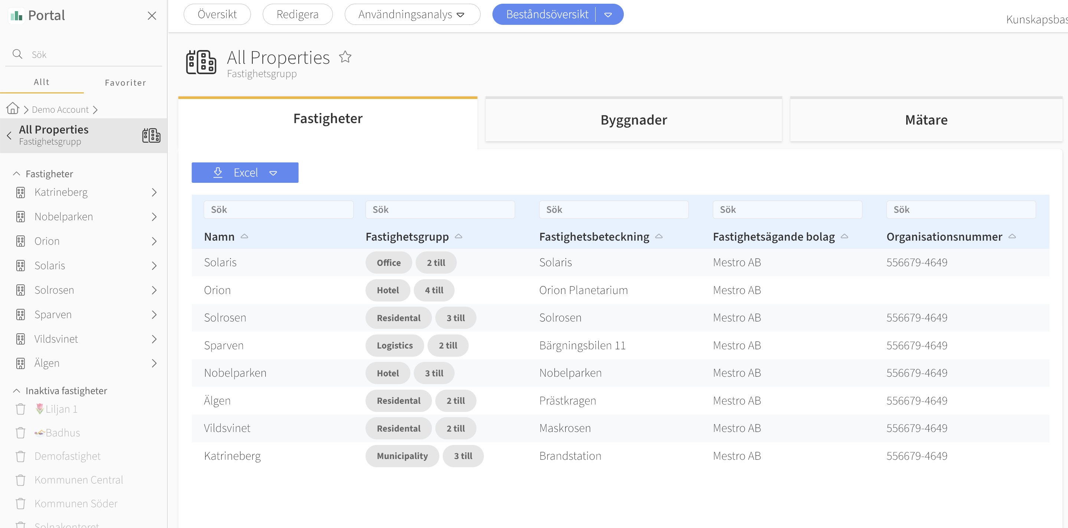Mark All Properties as favorite with star

coord(345,57)
